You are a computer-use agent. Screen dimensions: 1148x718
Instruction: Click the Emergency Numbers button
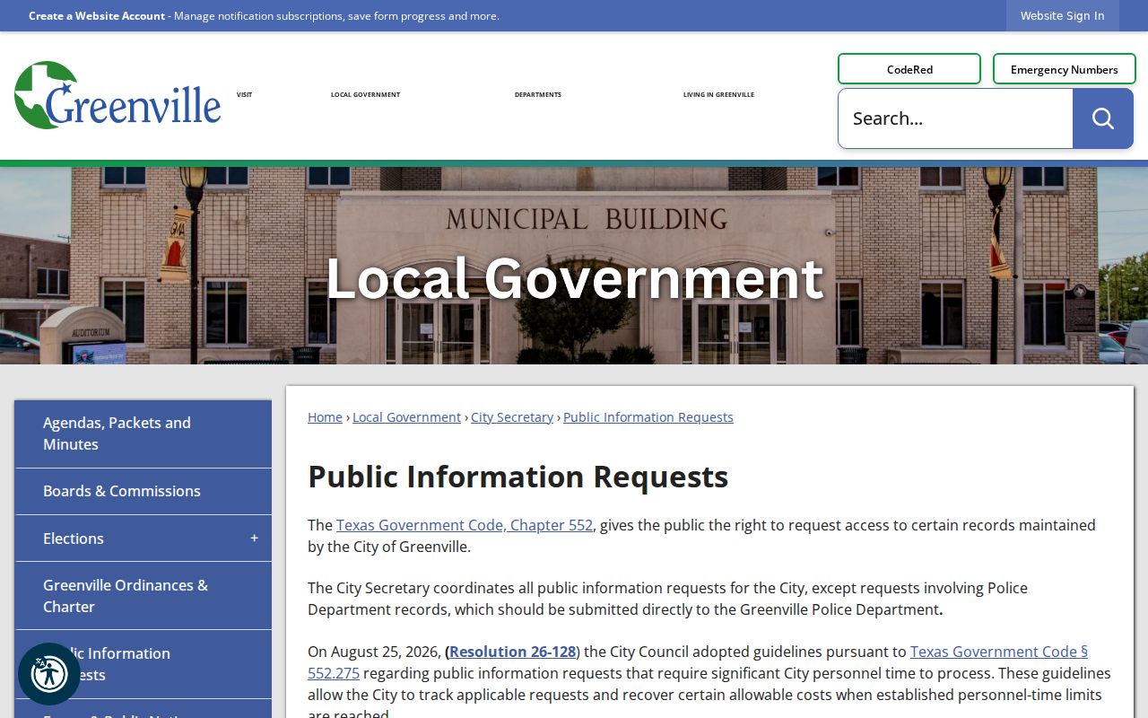[x=1064, y=69]
